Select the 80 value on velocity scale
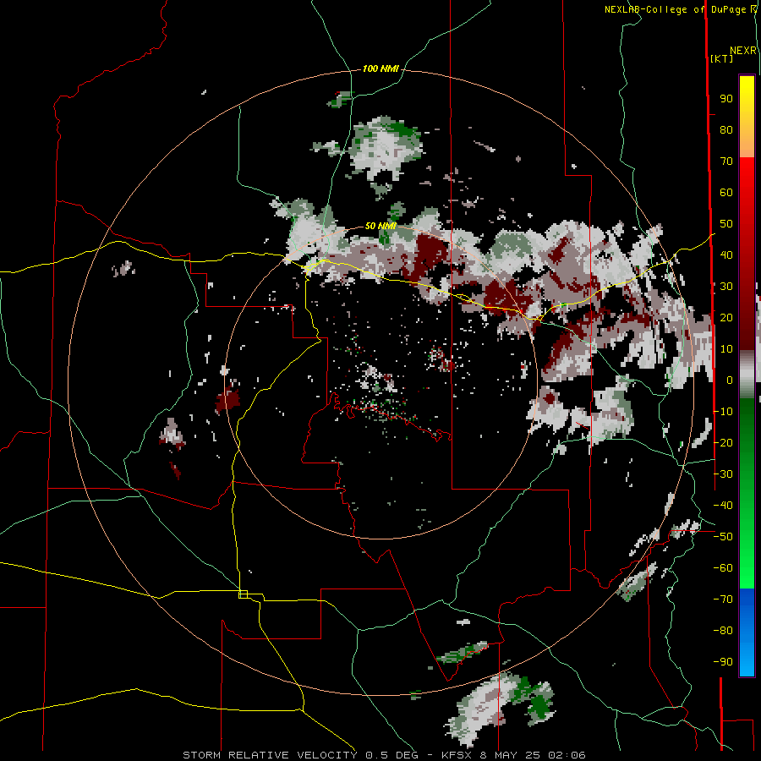761x761 pixels. click(726, 129)
